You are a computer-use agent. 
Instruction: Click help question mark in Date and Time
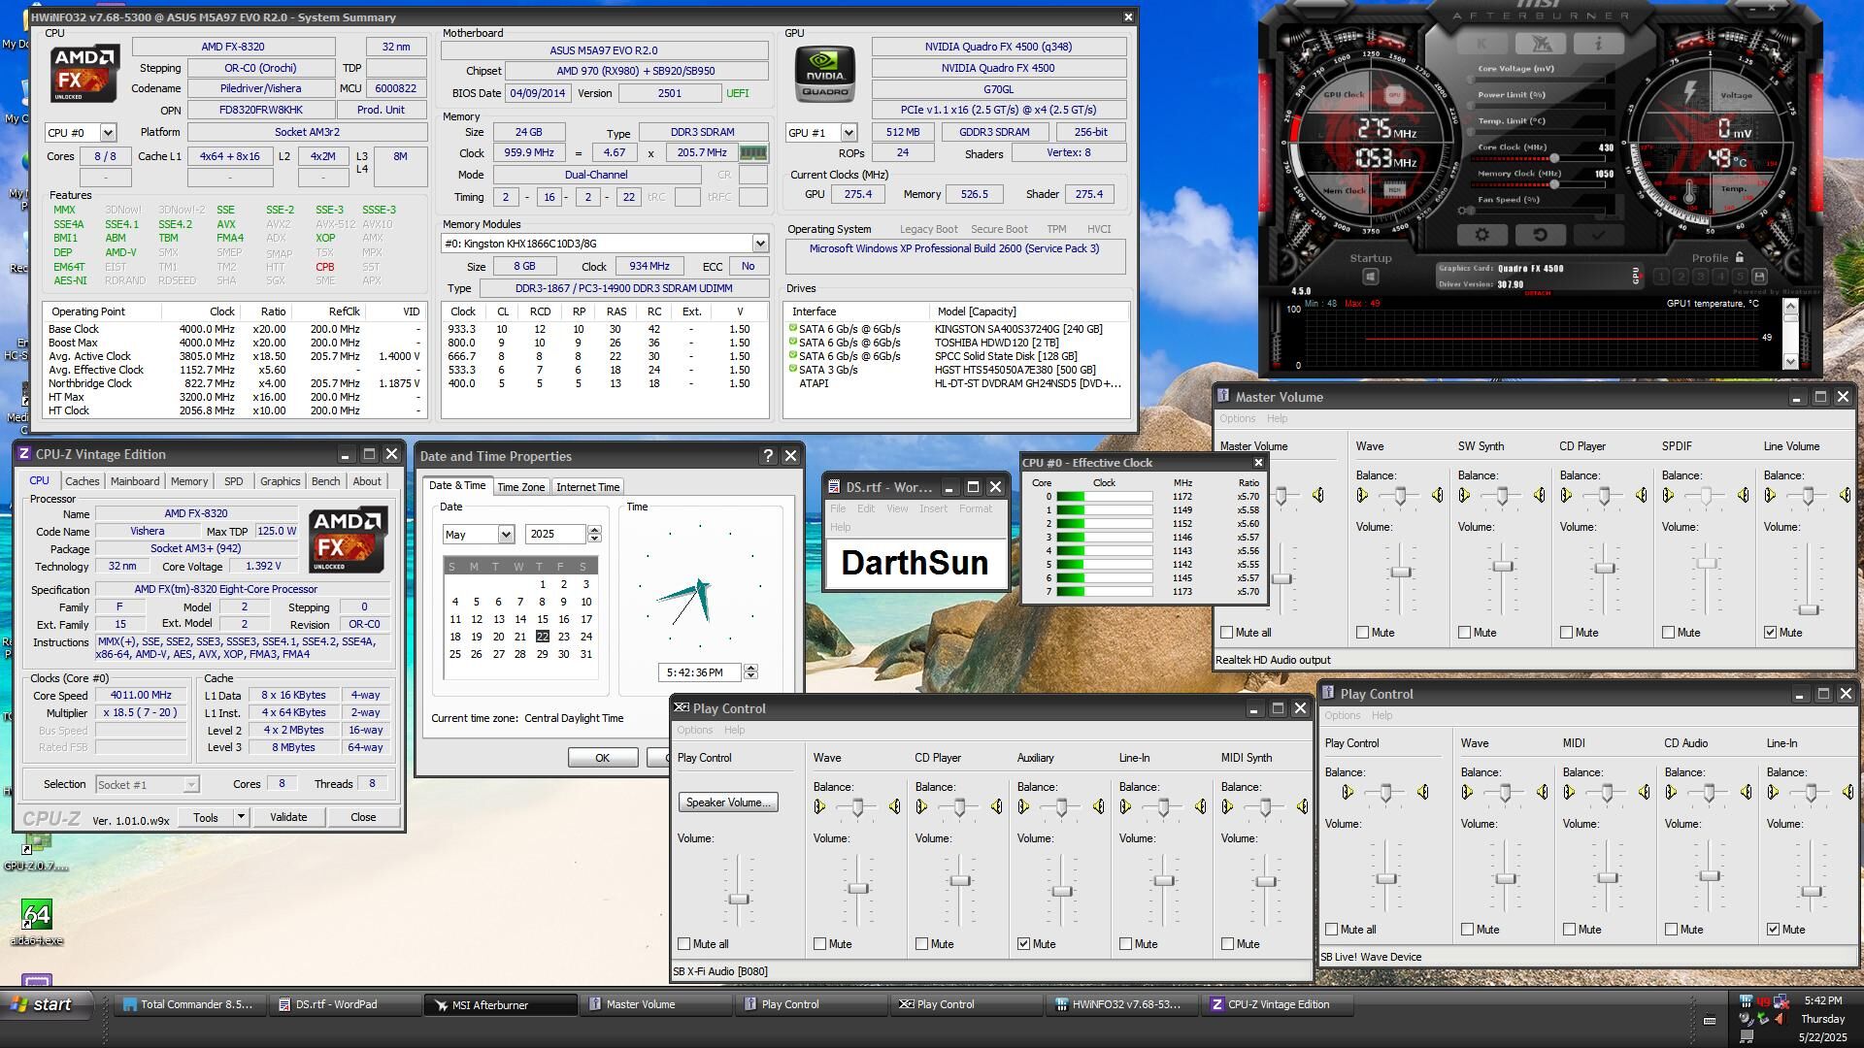click(x=768, y=456)
